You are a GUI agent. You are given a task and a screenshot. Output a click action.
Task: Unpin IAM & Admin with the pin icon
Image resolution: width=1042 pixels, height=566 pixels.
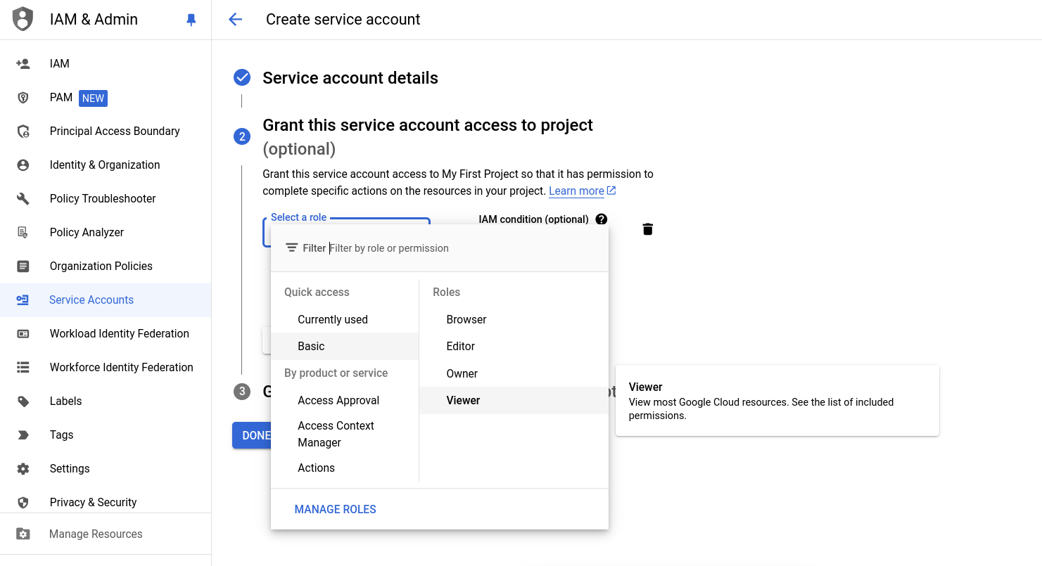pyautogui.click(x=191, y=20)
